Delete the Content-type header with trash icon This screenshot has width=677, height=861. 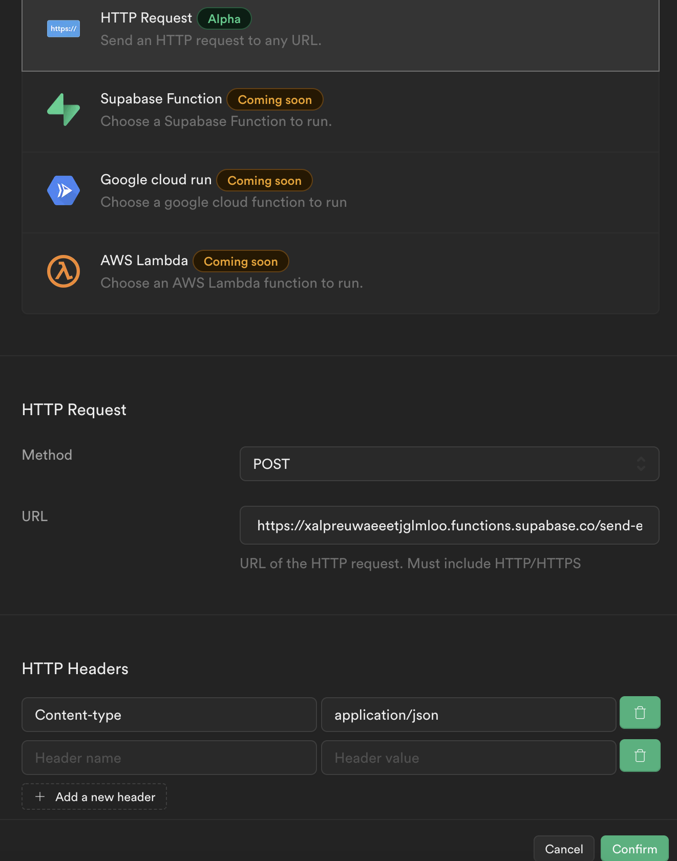coord(640,713)
